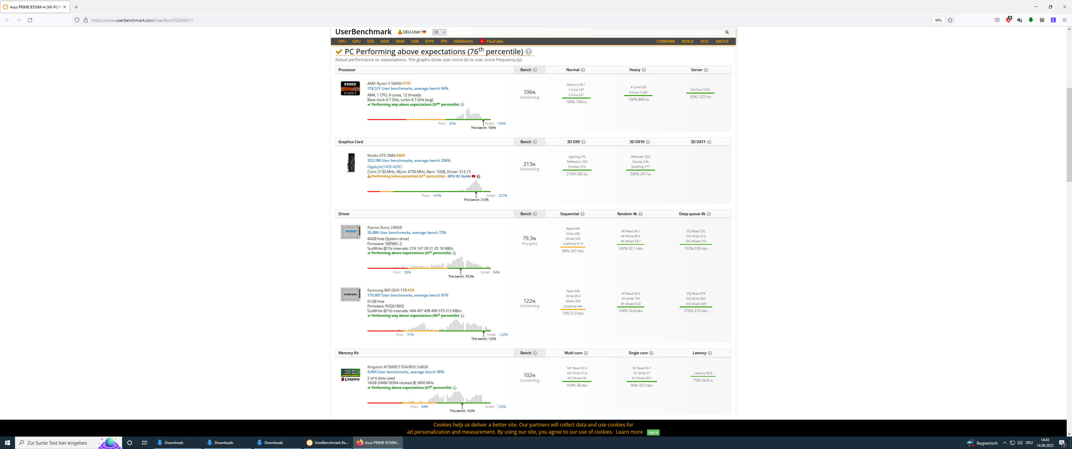Click the search magnifier icon

727,32
